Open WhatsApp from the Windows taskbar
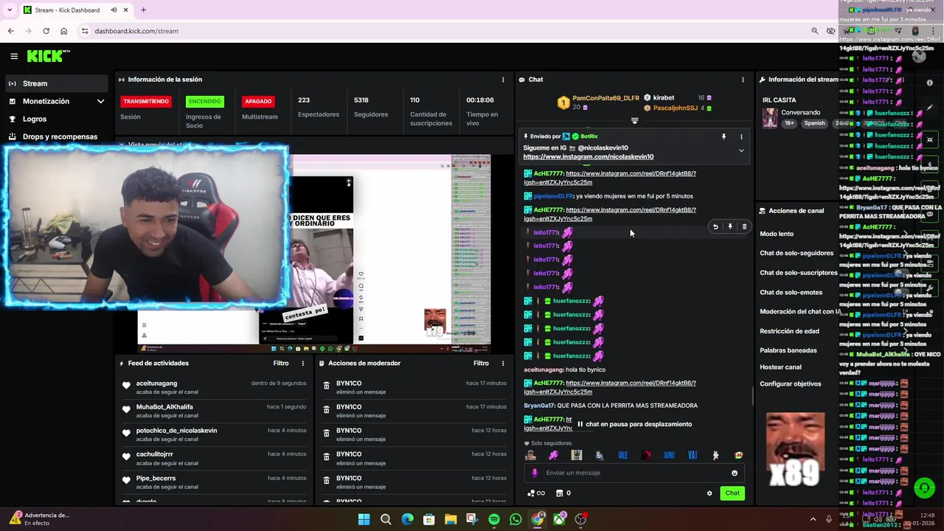Viewport: 944px width, 531px height. (516, 519)
